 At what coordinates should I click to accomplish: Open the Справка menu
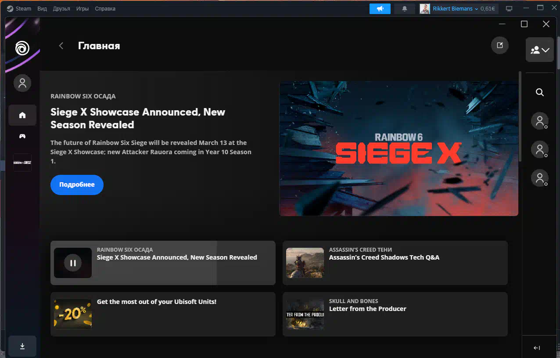pyautogui.click(x=105, y=9)
